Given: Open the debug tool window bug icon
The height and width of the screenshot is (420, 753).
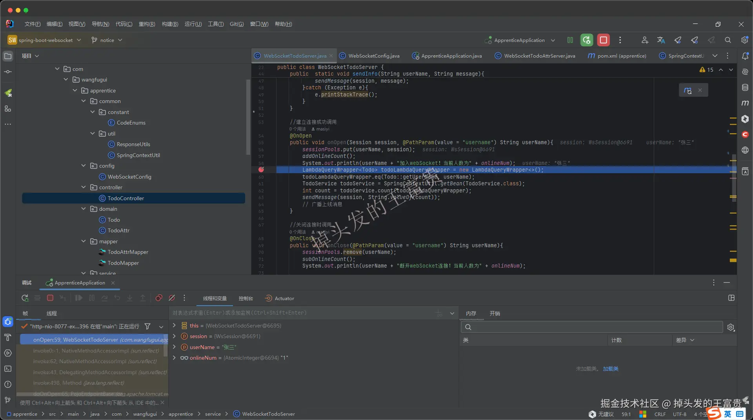Looking at the screenshot, I should [8, 322].
